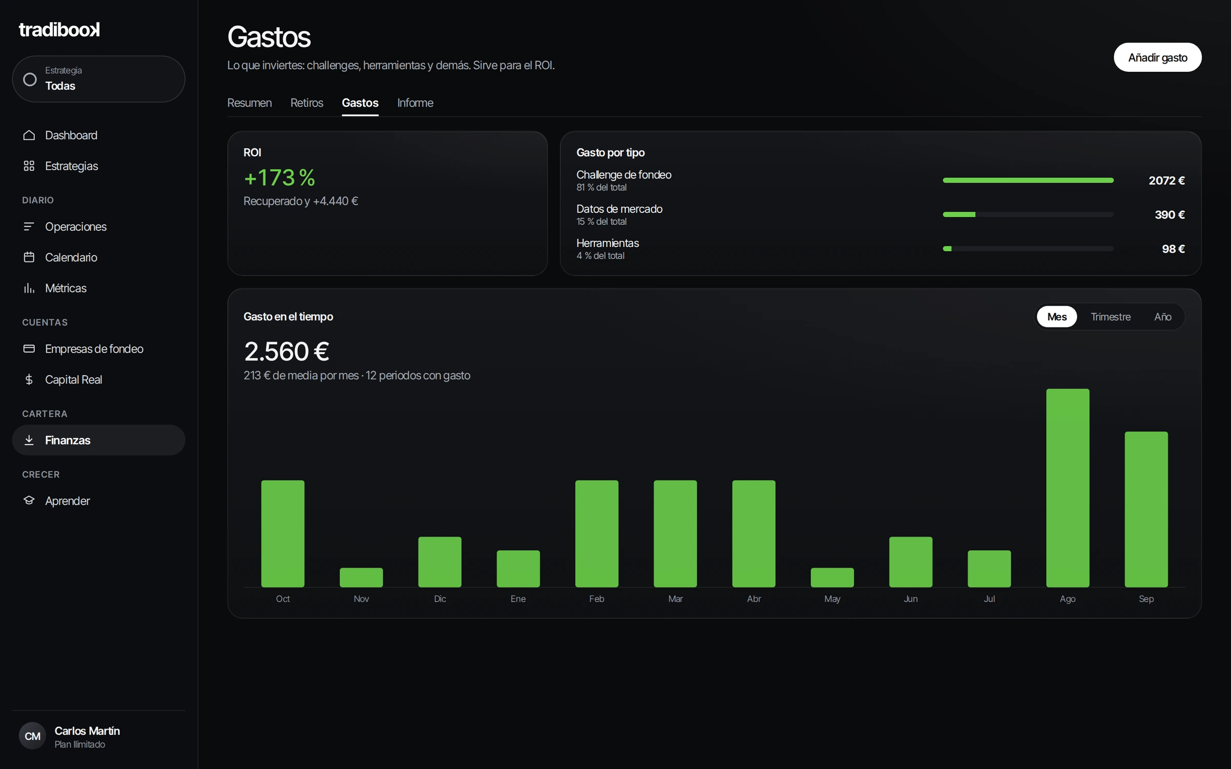Image resolution: width=1231 pixels, height=769 pixels.
Task: Click the tradibook logo
Action: (x=59, y=29)
